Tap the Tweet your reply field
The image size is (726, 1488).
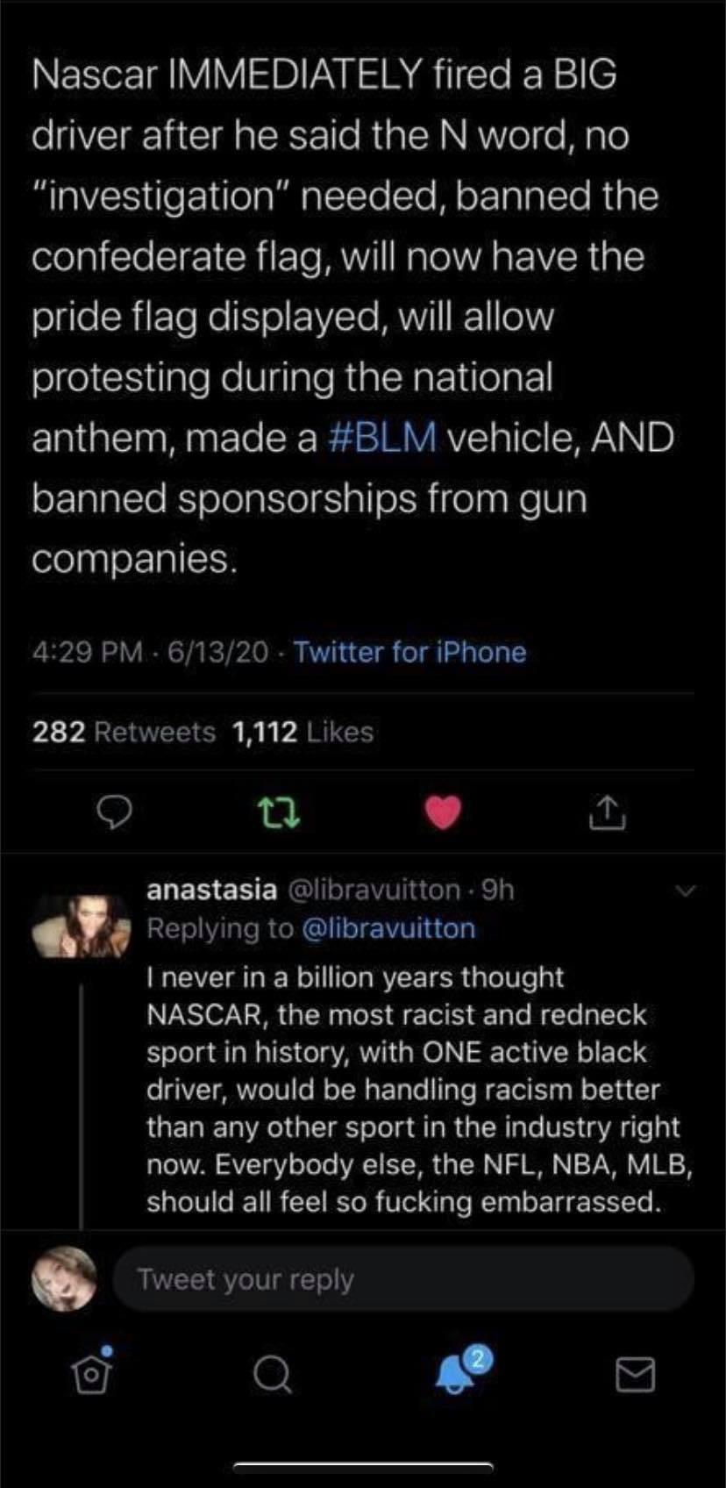(x=403, y=1279)
